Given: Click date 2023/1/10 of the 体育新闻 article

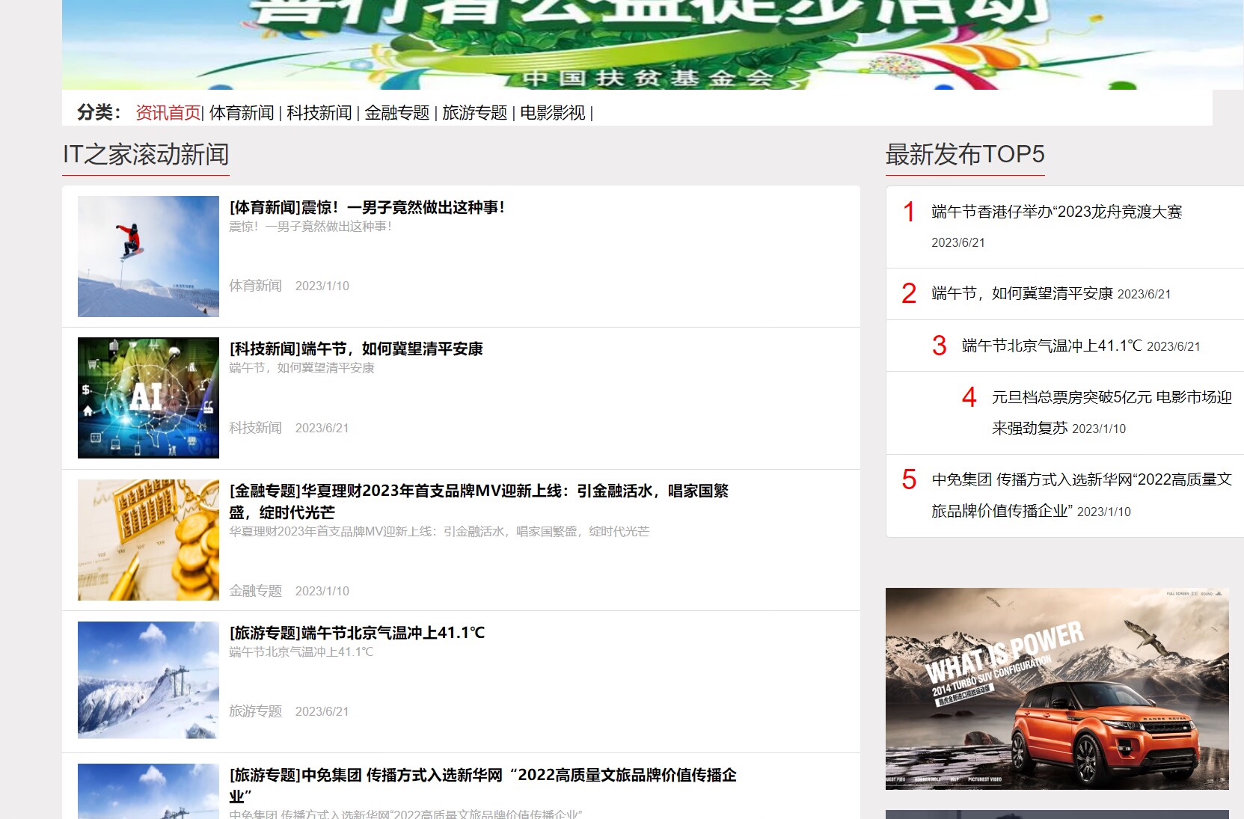Looking at the screenshot, I should click(322, 286).
